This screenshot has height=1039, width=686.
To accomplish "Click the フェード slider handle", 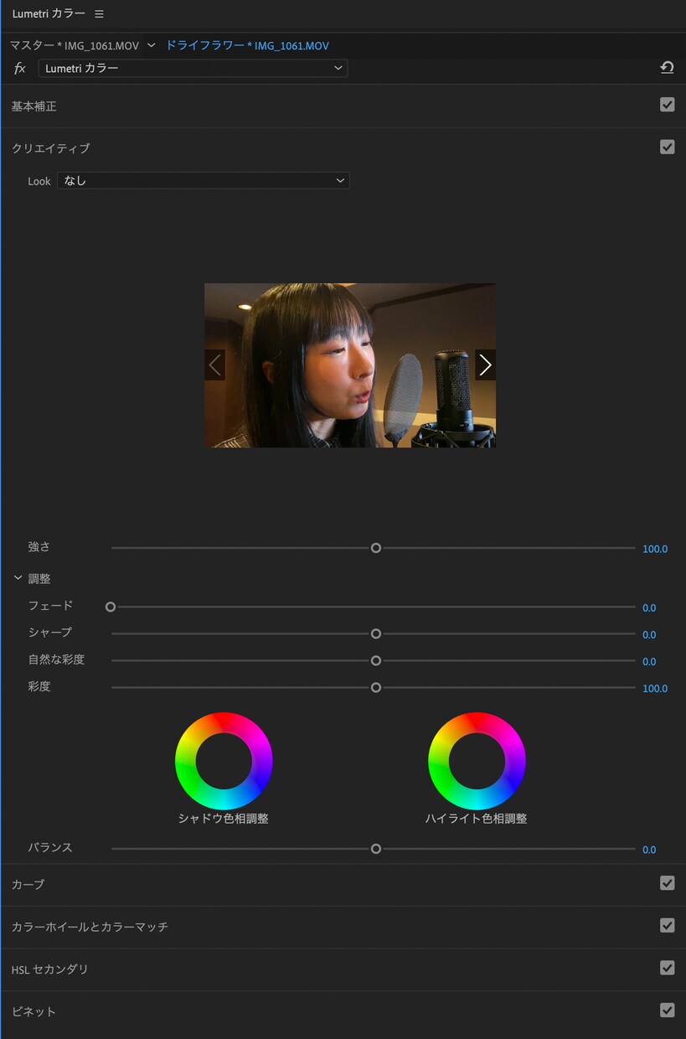I will [111, 607].
